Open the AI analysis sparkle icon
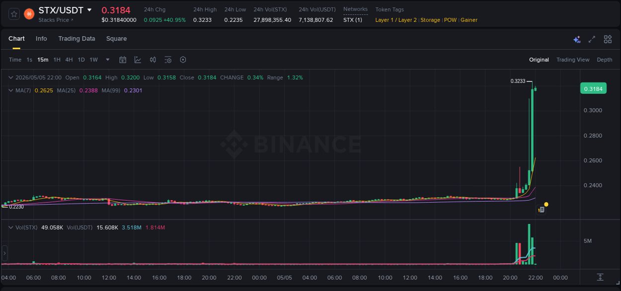The image size is (621, 291). click(577, 39)
